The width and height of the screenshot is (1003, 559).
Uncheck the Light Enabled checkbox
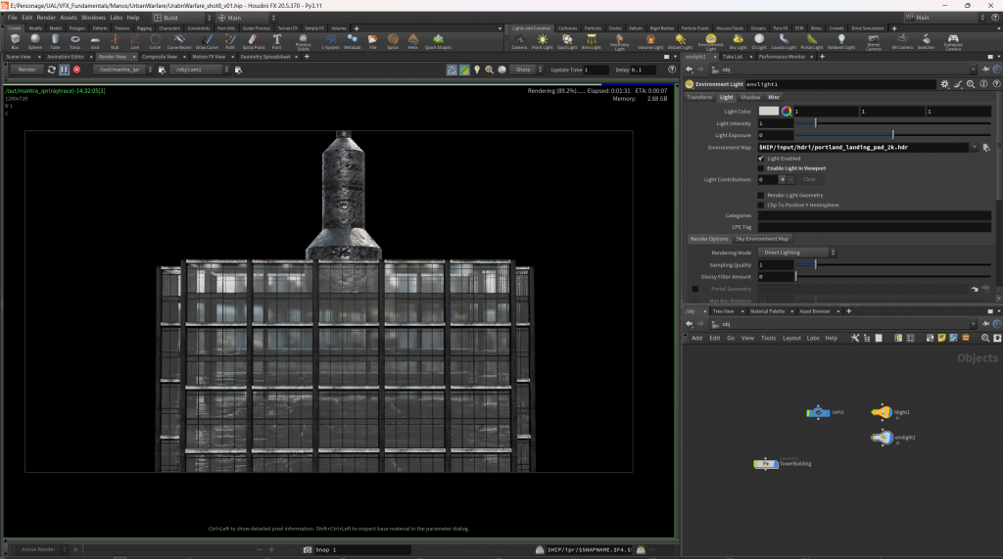point(761,158)
